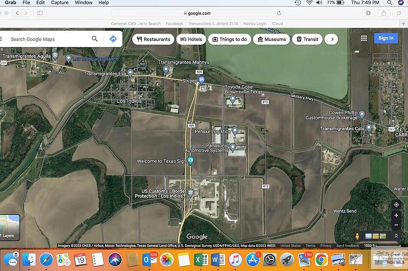Click the search magnifying glass icon
Viewport: 408px width, 271px height.
pos(94,38)
